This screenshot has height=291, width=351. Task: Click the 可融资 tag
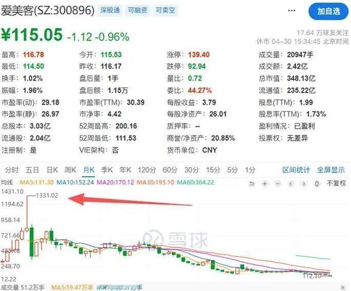coord(138,10)
